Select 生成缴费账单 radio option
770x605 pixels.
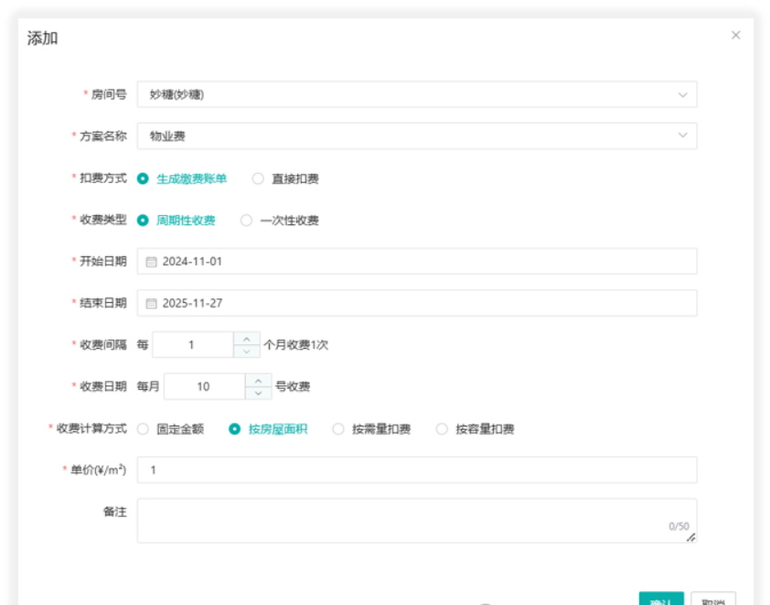143,178
